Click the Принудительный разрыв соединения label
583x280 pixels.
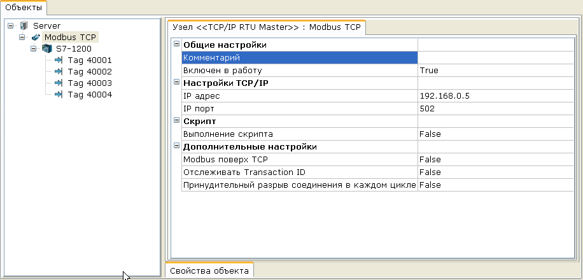pyautogui.click(x=299, y=185)
